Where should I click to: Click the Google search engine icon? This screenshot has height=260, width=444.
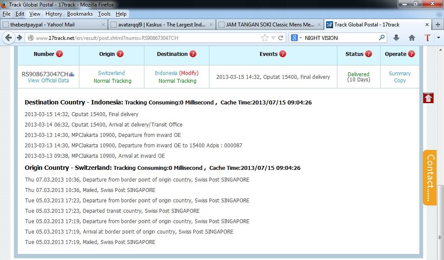coord(294,38)
